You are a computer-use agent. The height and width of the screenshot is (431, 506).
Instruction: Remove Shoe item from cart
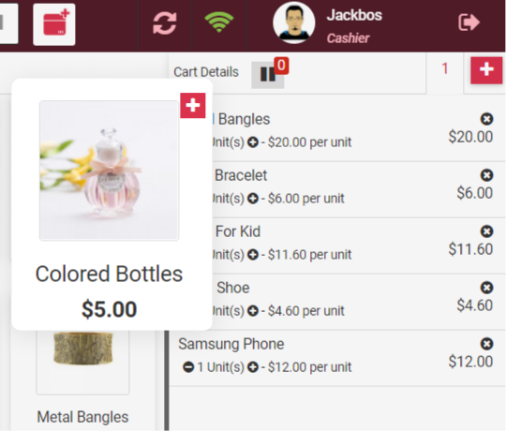pyautogui.click(x=486, y=288)
